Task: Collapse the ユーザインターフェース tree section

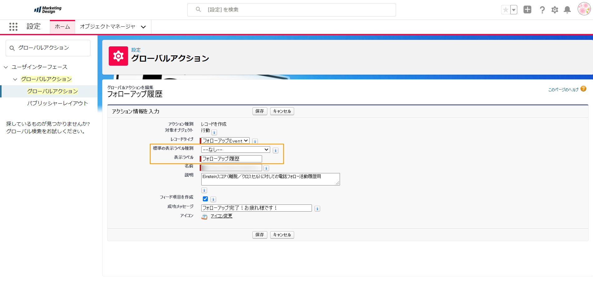Action: pyautogui.click(x=6, y=67)
